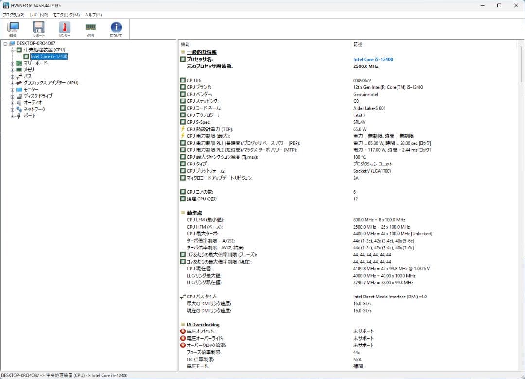This screenshot has width=525, height=379.
Task: Expand the ディスク ドライブ tree node
Action: point(12,97)
